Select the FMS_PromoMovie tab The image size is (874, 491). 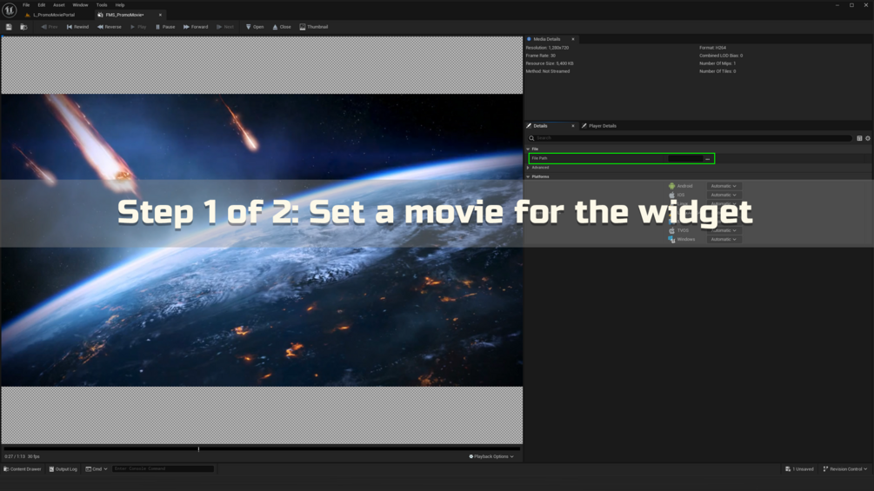tap(125, 15)
